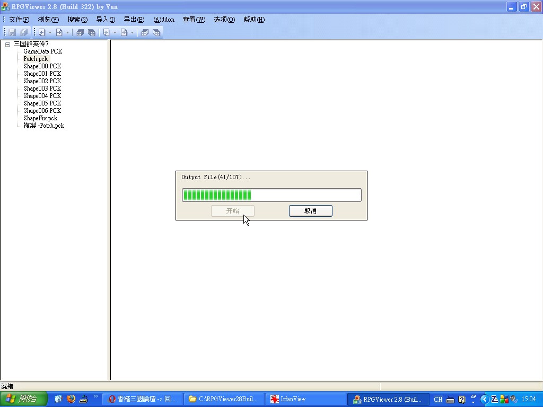Open the 导入(I) menu
Image resolution: width=543 pixels, height=407 pixels.
pos(106,20)
